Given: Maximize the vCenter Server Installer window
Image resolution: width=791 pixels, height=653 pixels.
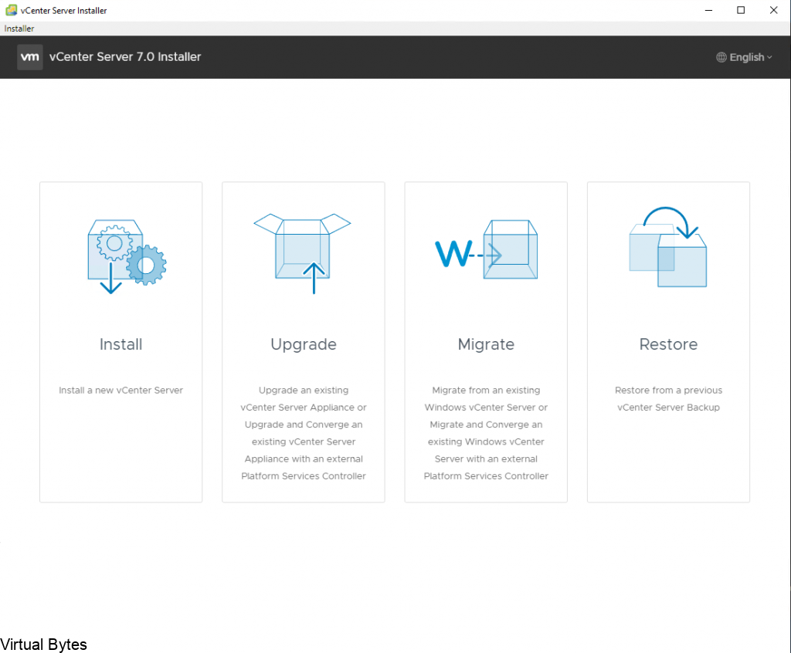Looking at the screenshot, I should [741, 10].
